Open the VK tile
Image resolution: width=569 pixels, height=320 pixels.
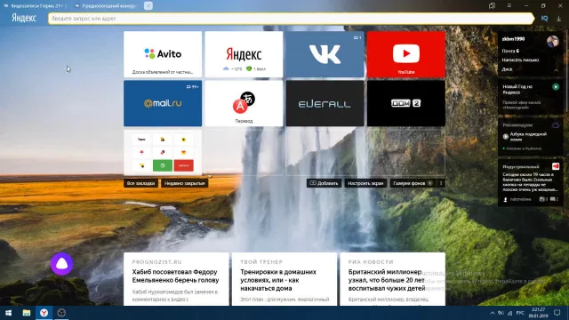(325, 54)
